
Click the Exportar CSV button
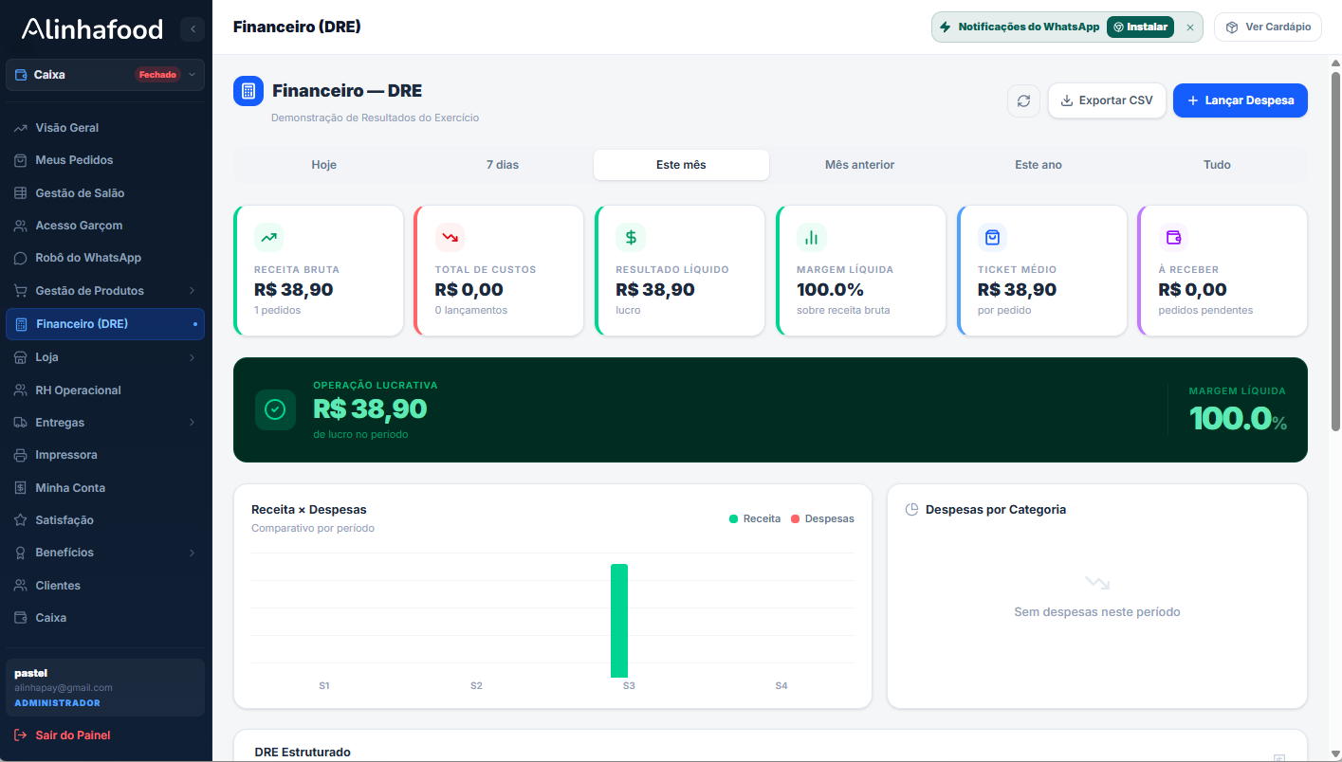point(1107,100)
